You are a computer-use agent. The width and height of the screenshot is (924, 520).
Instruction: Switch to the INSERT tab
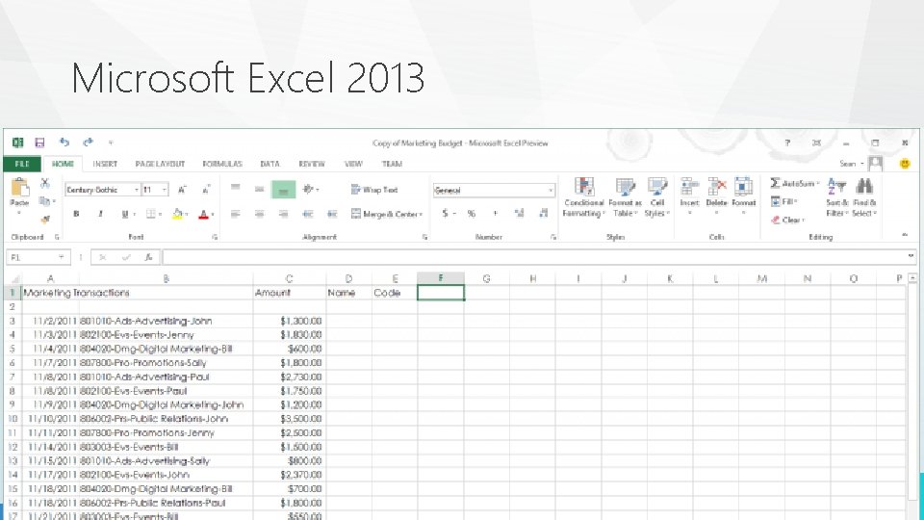point(105,164)
